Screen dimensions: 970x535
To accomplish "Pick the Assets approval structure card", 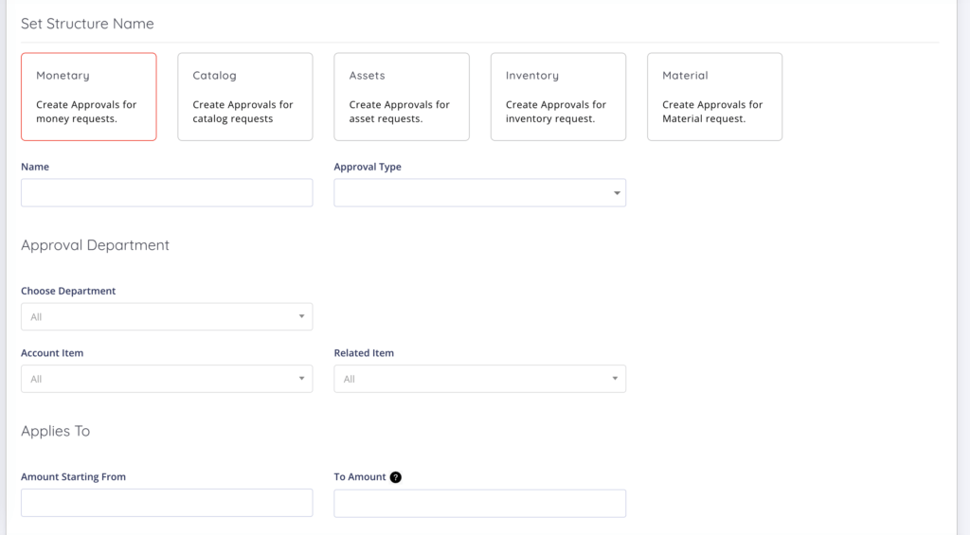I will point(401,97).
